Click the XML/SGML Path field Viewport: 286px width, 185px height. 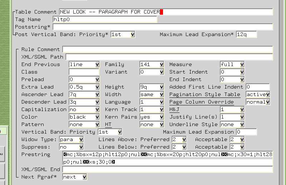click(169, 57)
